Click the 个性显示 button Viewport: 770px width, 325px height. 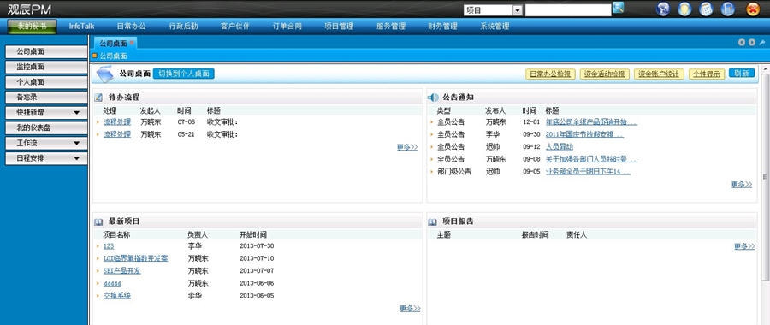pos(707,74)
